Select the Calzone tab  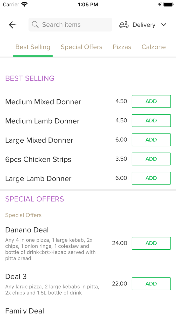coord(154,47)
